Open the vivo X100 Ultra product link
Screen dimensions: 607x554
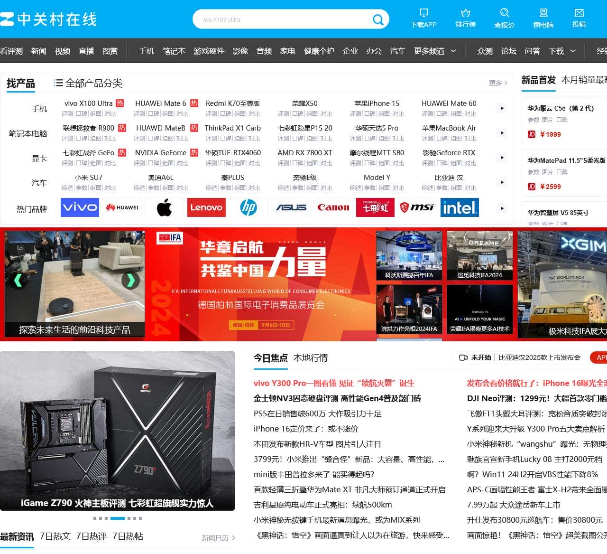[x=89, y=103]
